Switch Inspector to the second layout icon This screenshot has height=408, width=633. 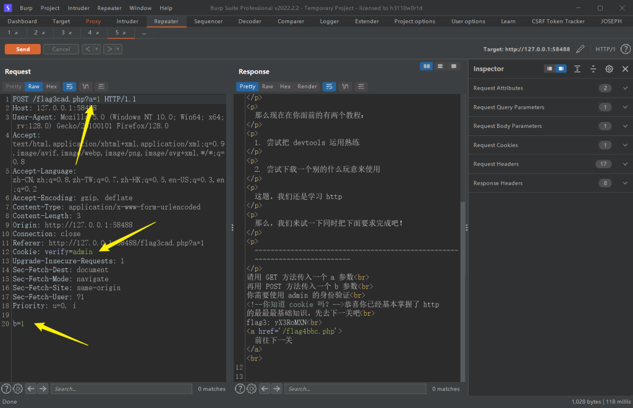561,69
